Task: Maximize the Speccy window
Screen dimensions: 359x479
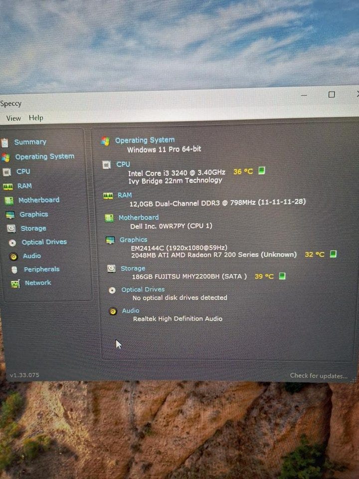Action: [x=332, y=95]
